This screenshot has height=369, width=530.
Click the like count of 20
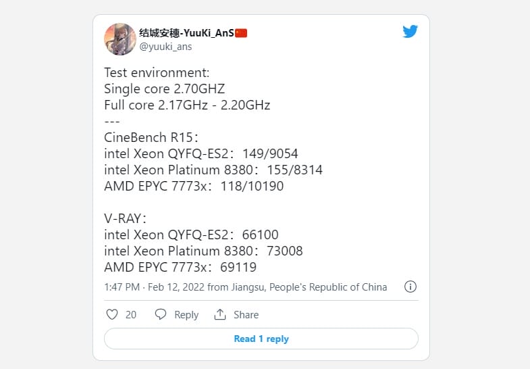pyautogui.click(x=131, y=315)
